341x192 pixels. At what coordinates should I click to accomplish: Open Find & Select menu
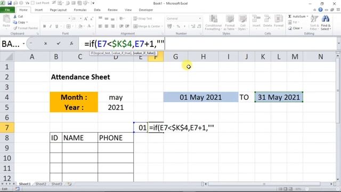[x=326, y=22]
